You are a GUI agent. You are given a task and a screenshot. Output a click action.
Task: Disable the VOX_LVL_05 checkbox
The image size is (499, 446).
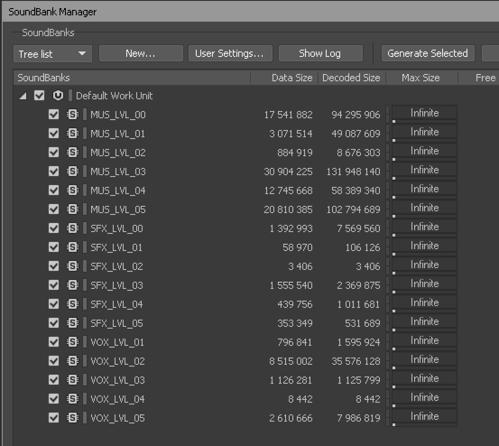(54, 418)
